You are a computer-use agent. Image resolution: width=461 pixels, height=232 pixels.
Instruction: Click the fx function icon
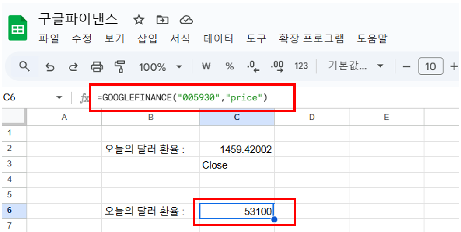click(x=84, y=98)
